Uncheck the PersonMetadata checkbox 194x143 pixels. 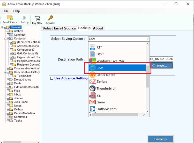point(8,113)
